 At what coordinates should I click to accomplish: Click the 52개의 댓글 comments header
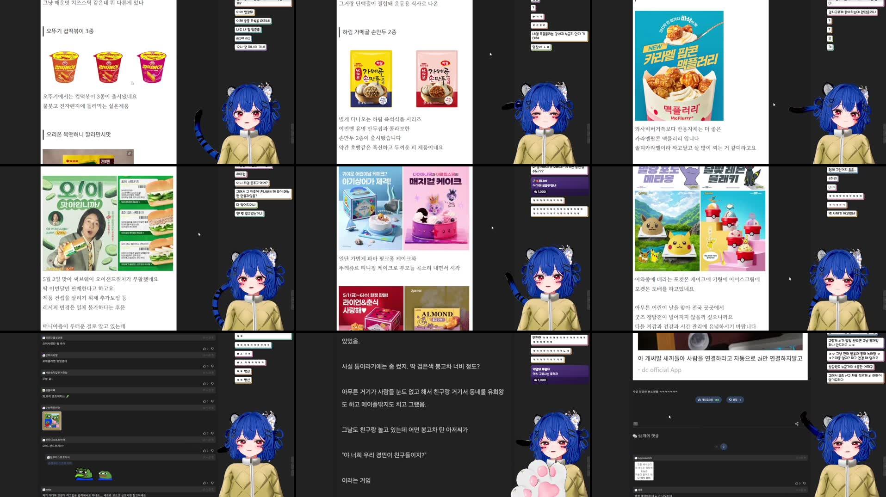(645, 436)
